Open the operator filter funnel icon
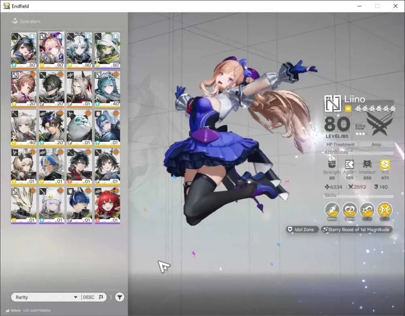 [x=119, y=297]
